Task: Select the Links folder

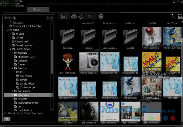Action: pyautogui.click(x=18, y=106)
